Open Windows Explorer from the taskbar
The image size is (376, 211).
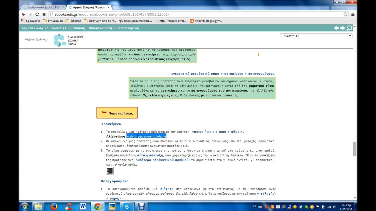click(38, 207)
